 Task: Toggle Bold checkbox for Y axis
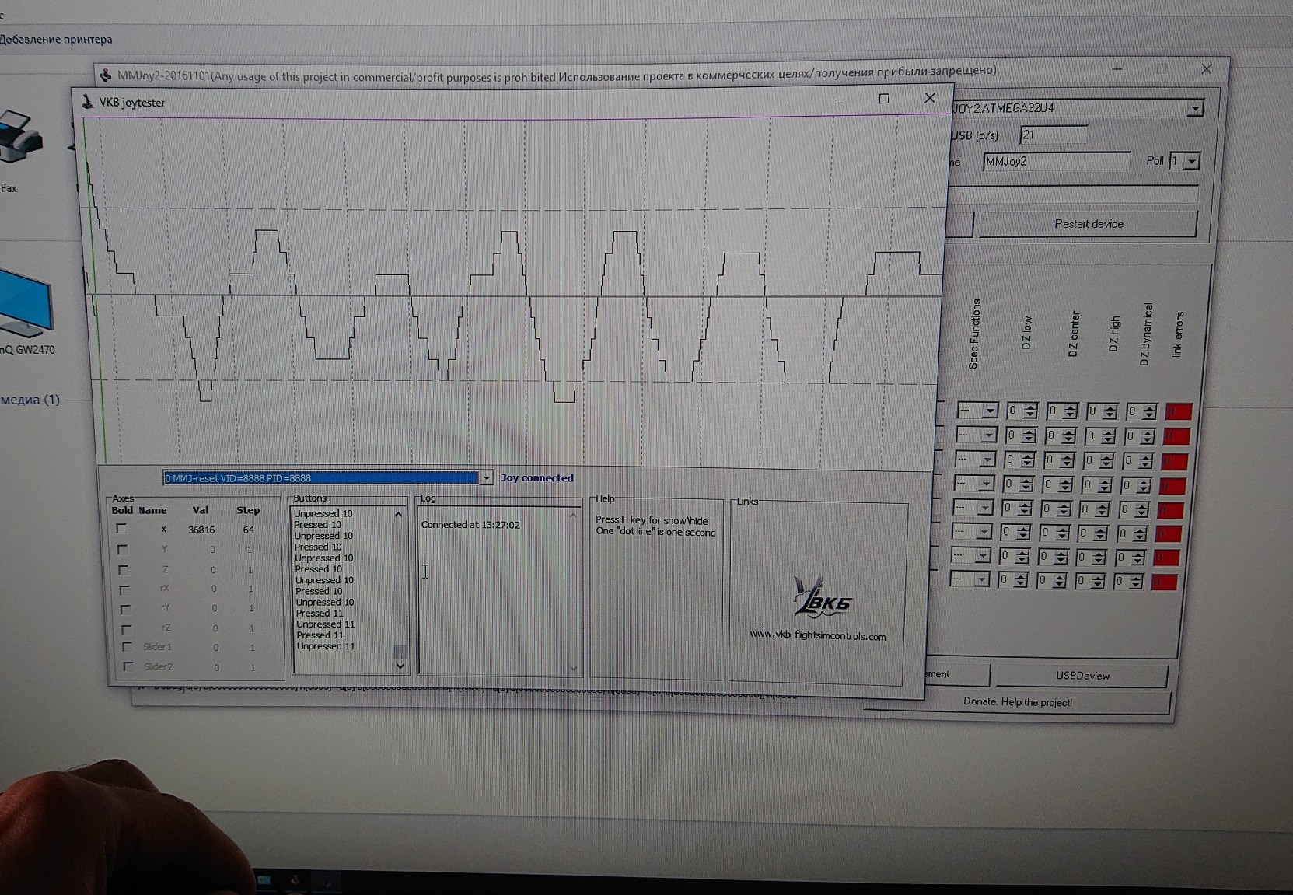point(122,549)
